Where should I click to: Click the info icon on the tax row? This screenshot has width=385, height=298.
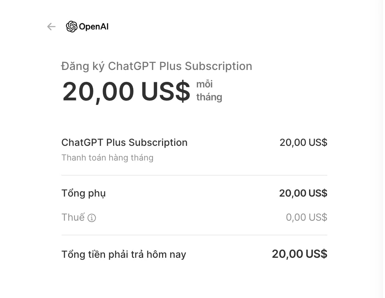pyautogui.click(x=92, y=218)
